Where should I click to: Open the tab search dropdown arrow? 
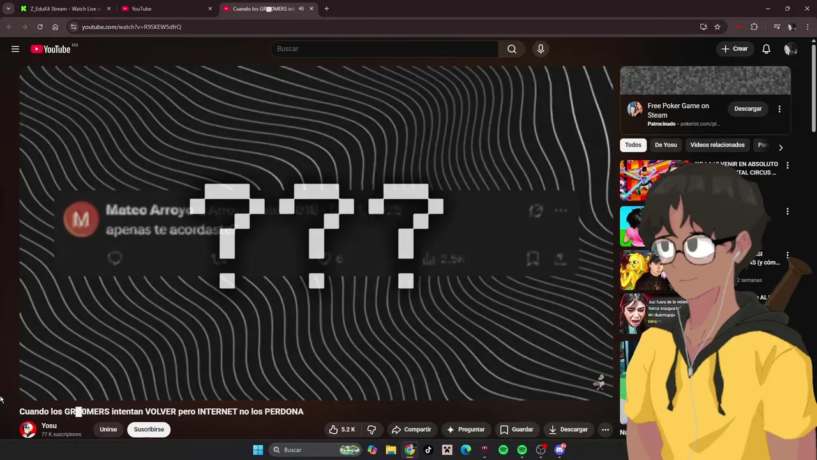[x=8, y=9]
